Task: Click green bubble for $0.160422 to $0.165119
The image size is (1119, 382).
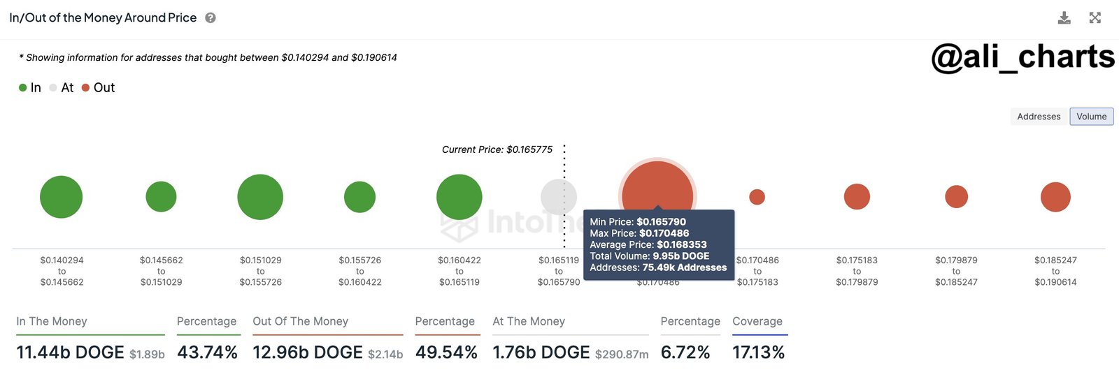Action: [459, 197]
